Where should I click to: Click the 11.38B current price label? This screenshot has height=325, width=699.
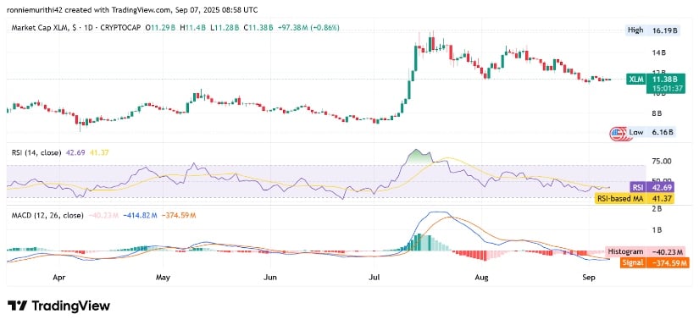click(x=664, y=80)
